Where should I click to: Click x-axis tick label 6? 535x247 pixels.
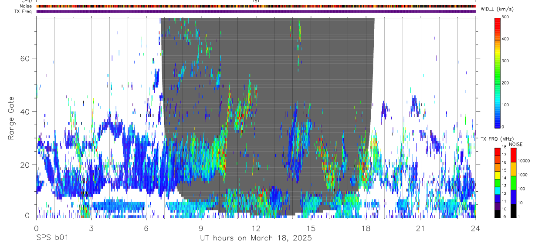click(146, 228)
